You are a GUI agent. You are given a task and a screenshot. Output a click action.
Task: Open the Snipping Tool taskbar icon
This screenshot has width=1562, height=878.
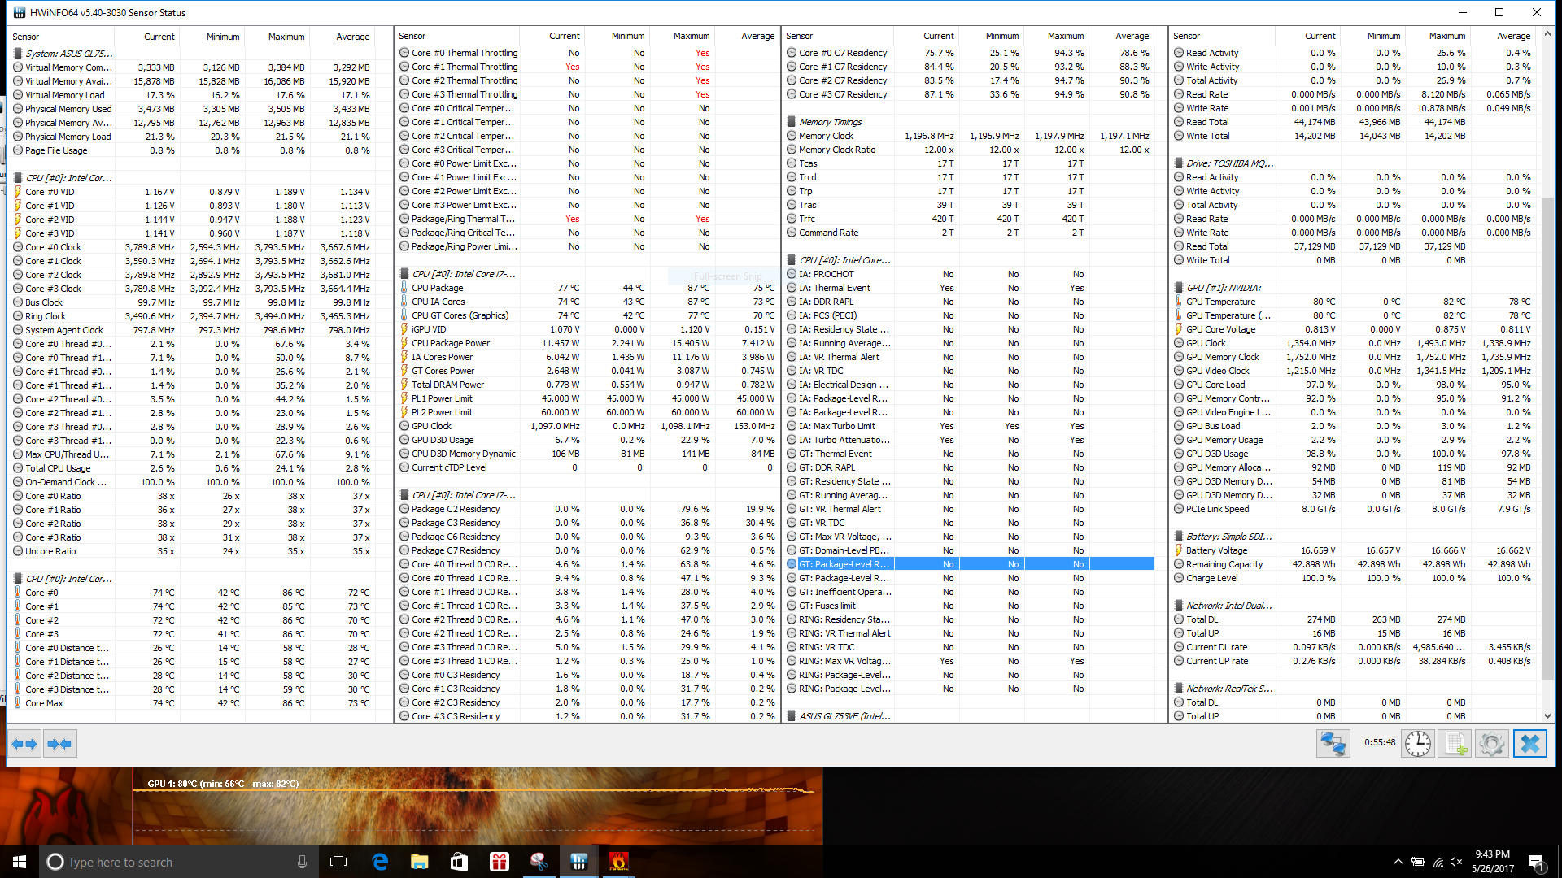tap(539, 862)
